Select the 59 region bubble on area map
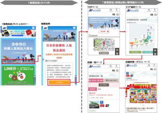The height and width of the screenshot is (113, 162). pos(150,34)
